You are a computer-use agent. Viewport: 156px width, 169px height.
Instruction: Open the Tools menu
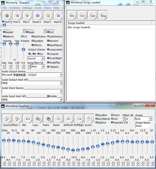coord(38,8)
